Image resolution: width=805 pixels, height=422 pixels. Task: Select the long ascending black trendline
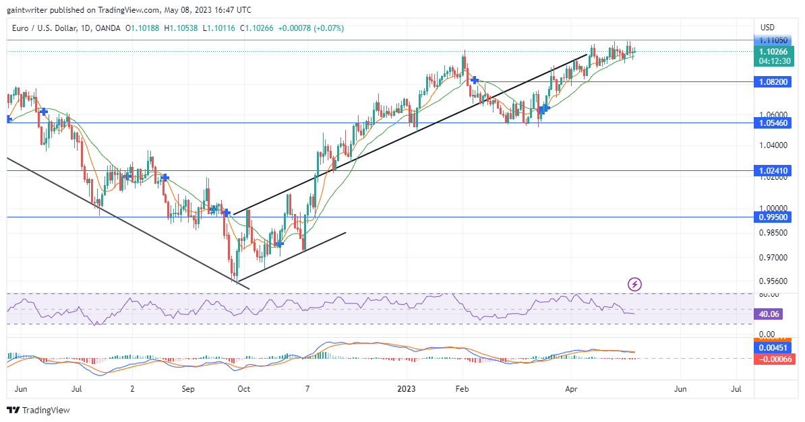pyautogui.click(x=411, y=134)
